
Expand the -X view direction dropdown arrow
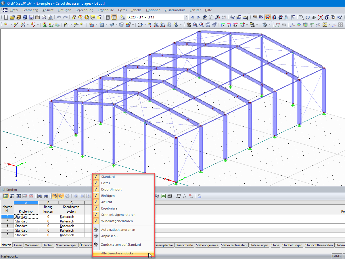tap(247, 25)
